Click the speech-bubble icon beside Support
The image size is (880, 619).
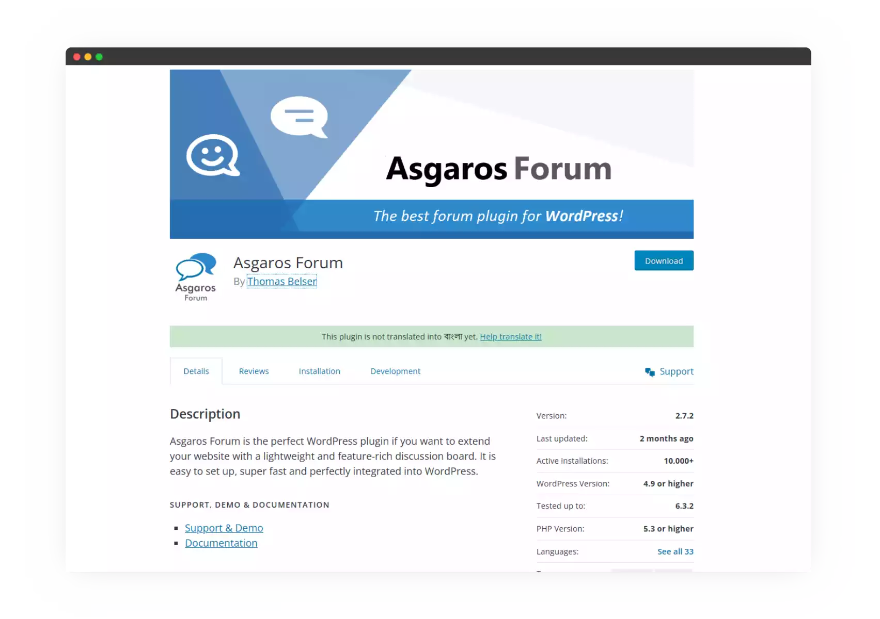click(x=650, y=371)
